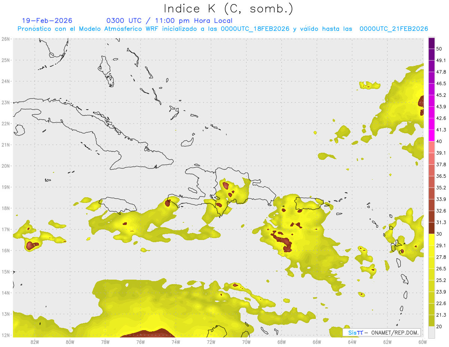Click the '12N' latitude label

click(x=6, y=335)
